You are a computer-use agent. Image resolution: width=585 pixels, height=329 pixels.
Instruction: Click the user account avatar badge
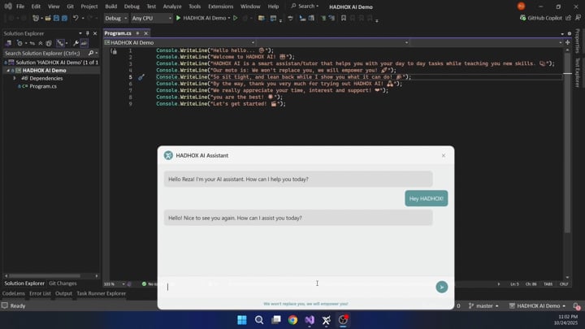521,6
